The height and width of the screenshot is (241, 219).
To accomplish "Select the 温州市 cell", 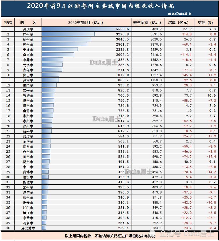I will click(28, 105).
